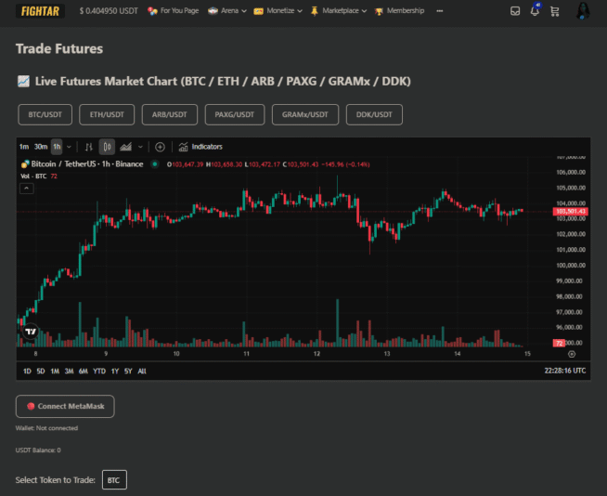Image resolution: width=607 pixels, height=496 pixels.
Task: Set chart date range to 1Y
Action: tap(114, 371)
